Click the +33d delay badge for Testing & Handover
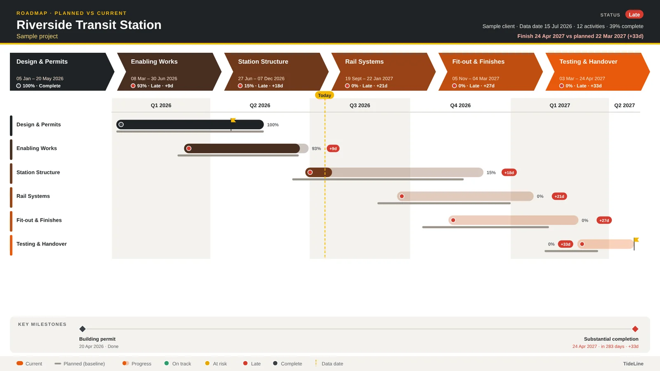The image size is (660, 371). tap(566, 244)
